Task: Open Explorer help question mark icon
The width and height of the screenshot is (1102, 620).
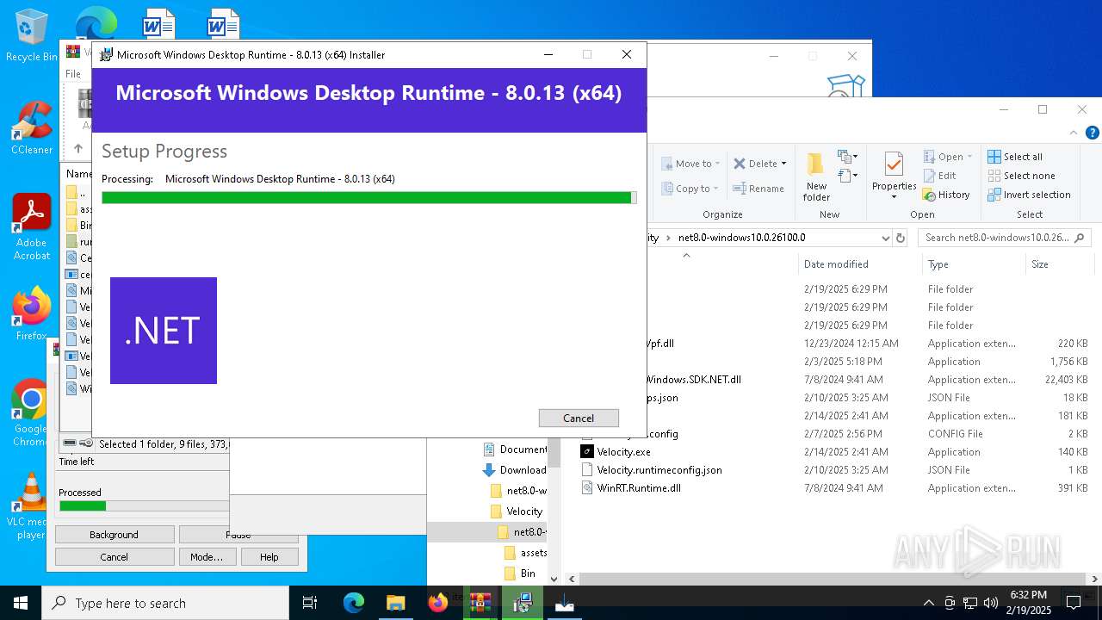Action: [x=1093, y=133]
